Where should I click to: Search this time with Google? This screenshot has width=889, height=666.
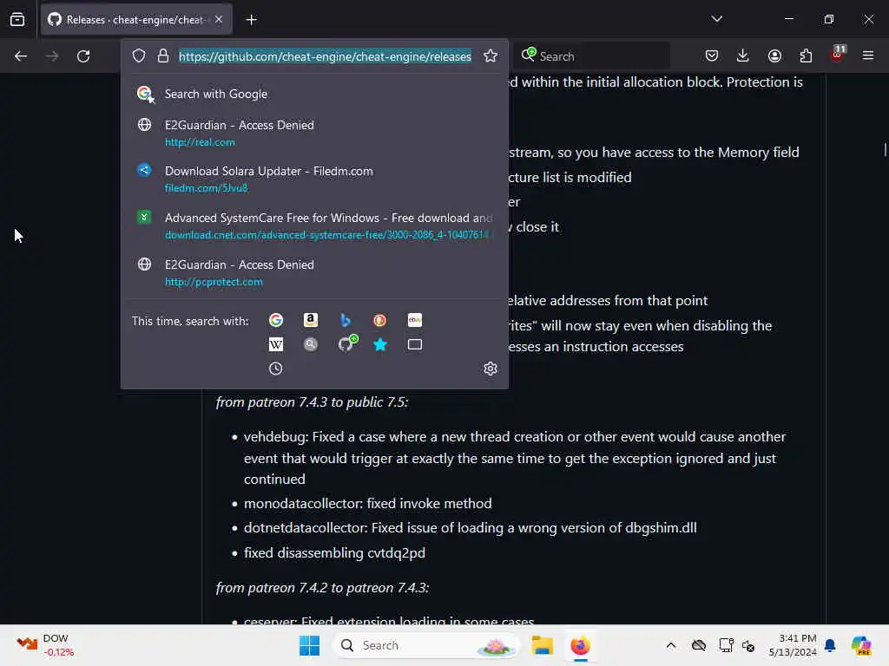coord(276,321)
